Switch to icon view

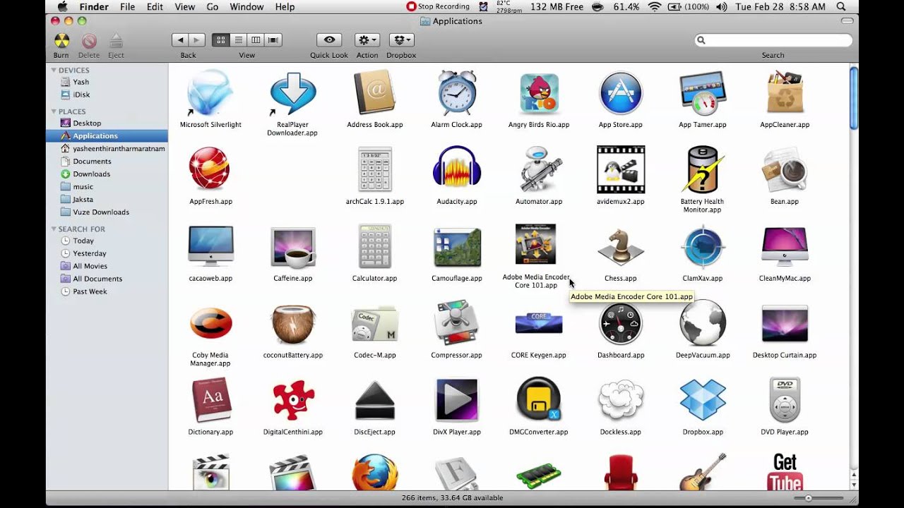tap(220, 40)
